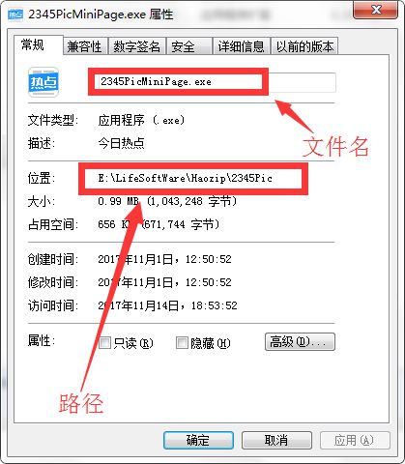405x464 pixels.
Task: Open the 数字签名 tab
Action: click(x=136, y=46)
